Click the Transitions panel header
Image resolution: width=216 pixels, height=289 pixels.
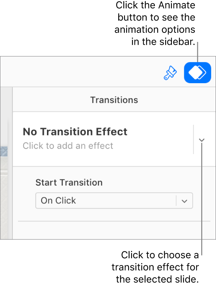pyautogui.click(x=114, y=100)
